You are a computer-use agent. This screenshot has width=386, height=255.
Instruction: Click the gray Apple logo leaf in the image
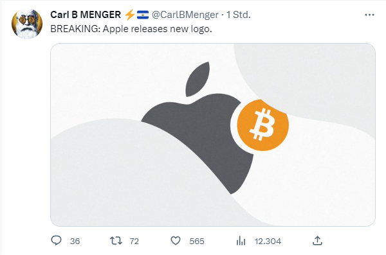click(198, 79)
